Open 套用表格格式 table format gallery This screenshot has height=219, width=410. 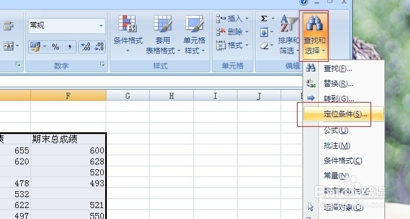pyautogui.click(x=163, y=35)
